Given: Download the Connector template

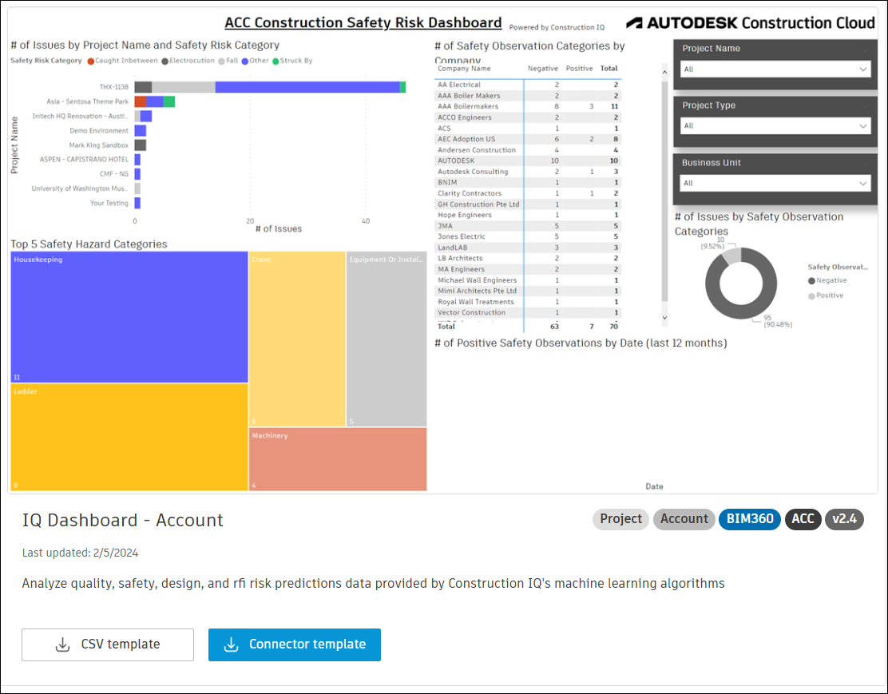Looking at the screenshot, I should [295, 644].
